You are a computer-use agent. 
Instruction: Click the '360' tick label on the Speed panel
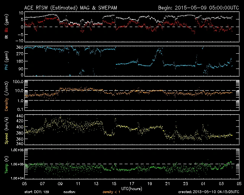click(x=19, y=139)
